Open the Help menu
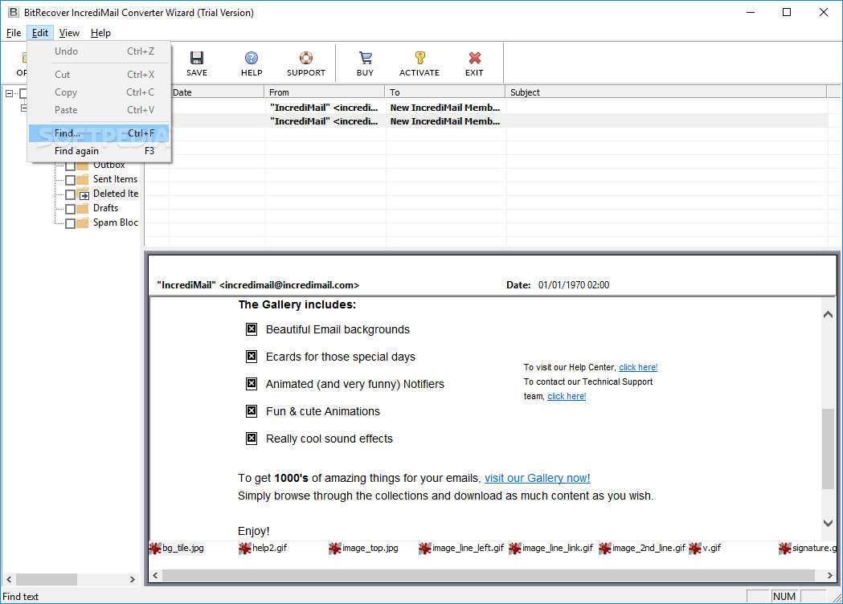This screenshot has width=843, height=604. pyautogui.click(x=100, y=33)
